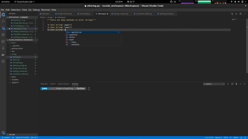Open the Docker view in activity bar
248x139 pixels.
click(3, 55)
